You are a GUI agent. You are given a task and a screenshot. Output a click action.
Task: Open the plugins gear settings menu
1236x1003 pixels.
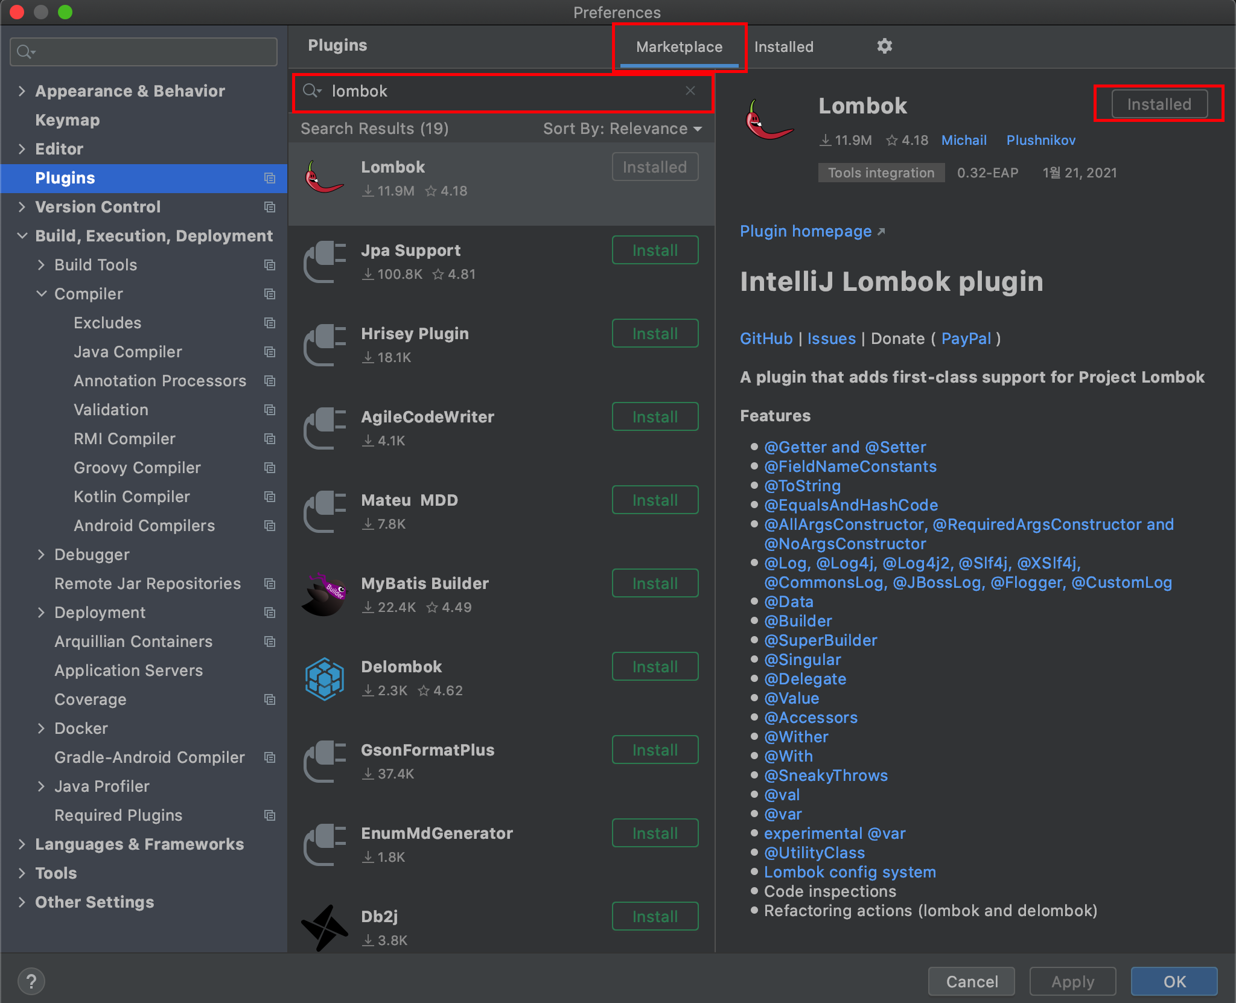[884, 46]
